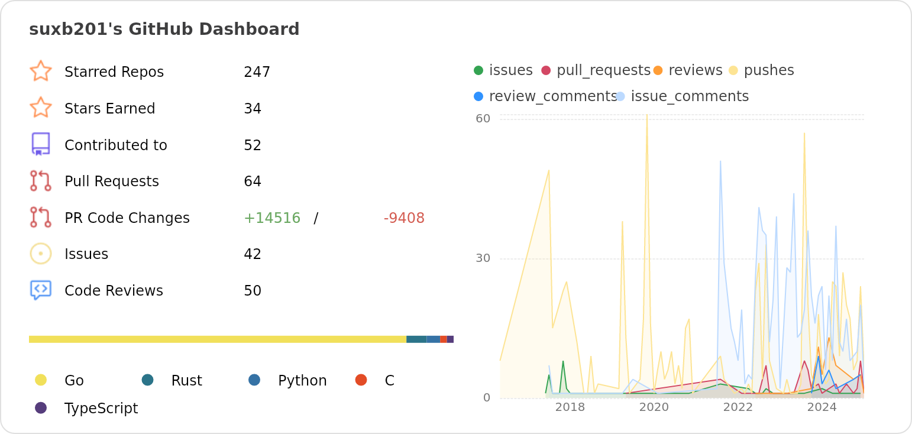This screenshot has width=912, height=434.
Task: Click the Code Reviews value 50
Action: [253, 291]
